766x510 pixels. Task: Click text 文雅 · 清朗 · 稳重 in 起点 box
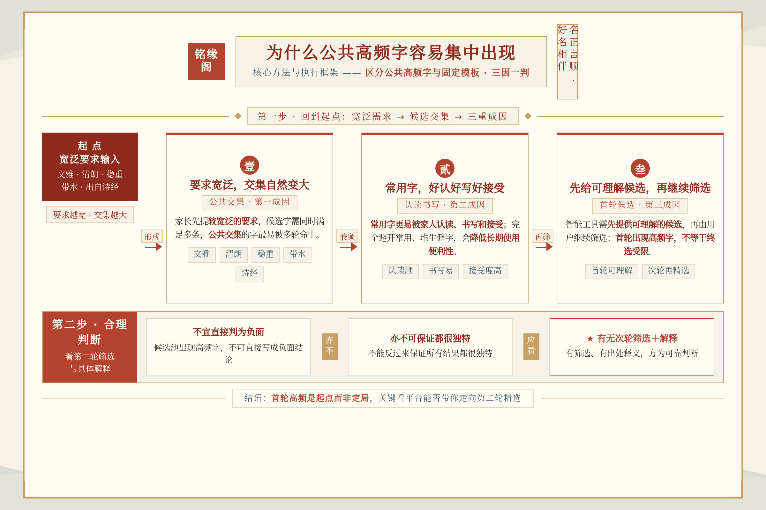(90, 174)
